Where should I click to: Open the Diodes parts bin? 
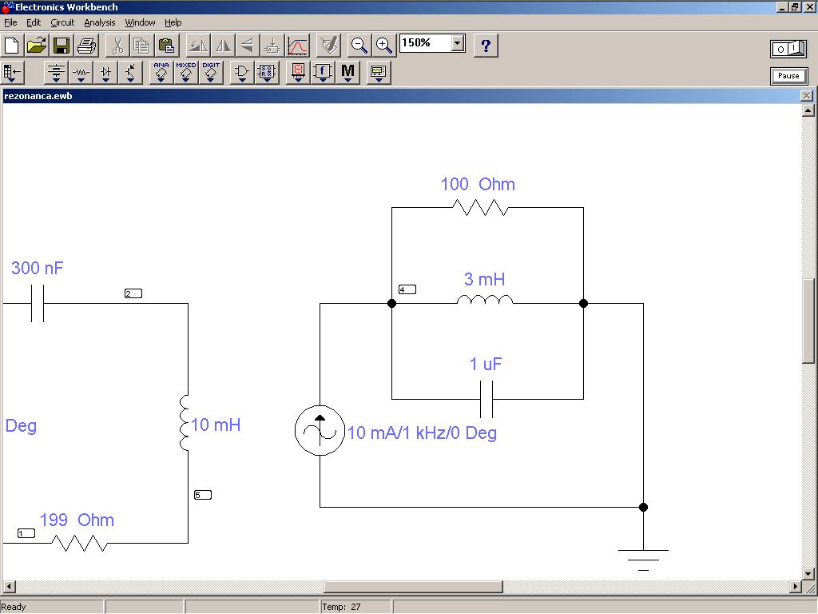click(x=106, y=73)
